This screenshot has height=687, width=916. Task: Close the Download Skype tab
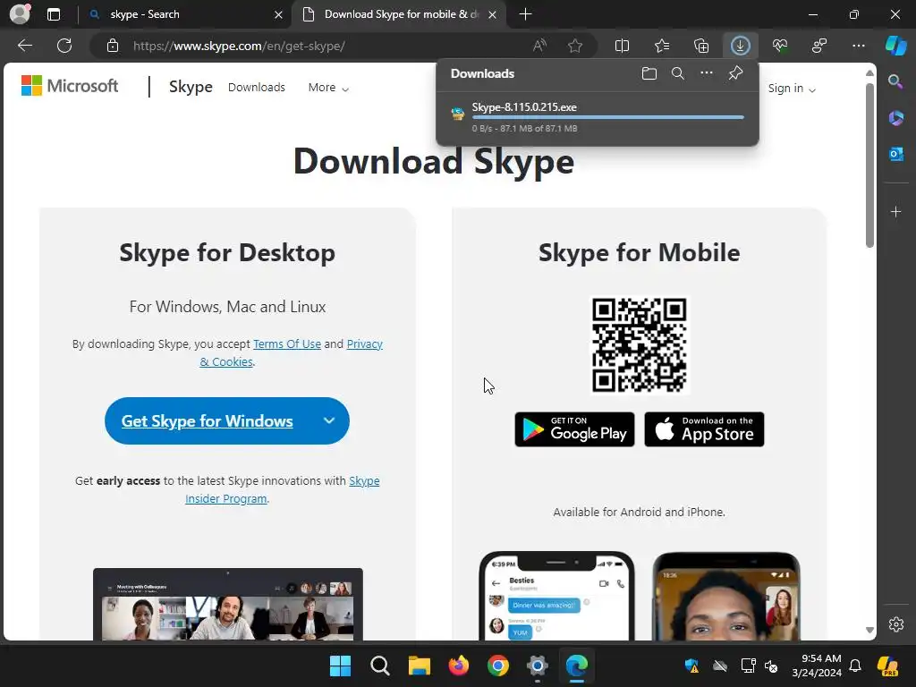coord(493,14)
